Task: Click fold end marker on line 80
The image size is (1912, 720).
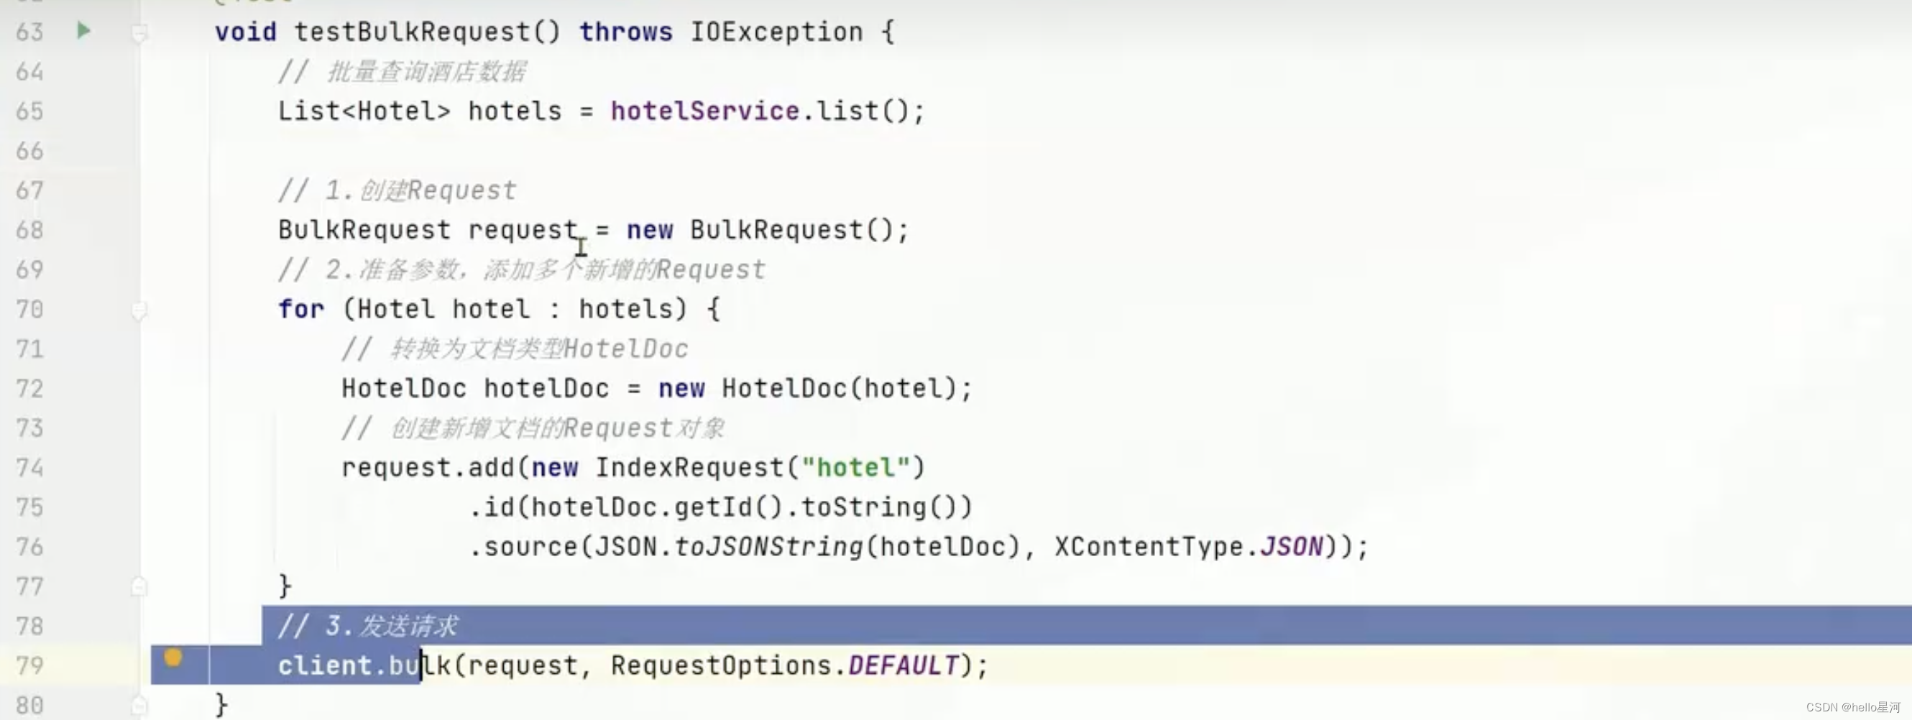Action: (139, 704)
